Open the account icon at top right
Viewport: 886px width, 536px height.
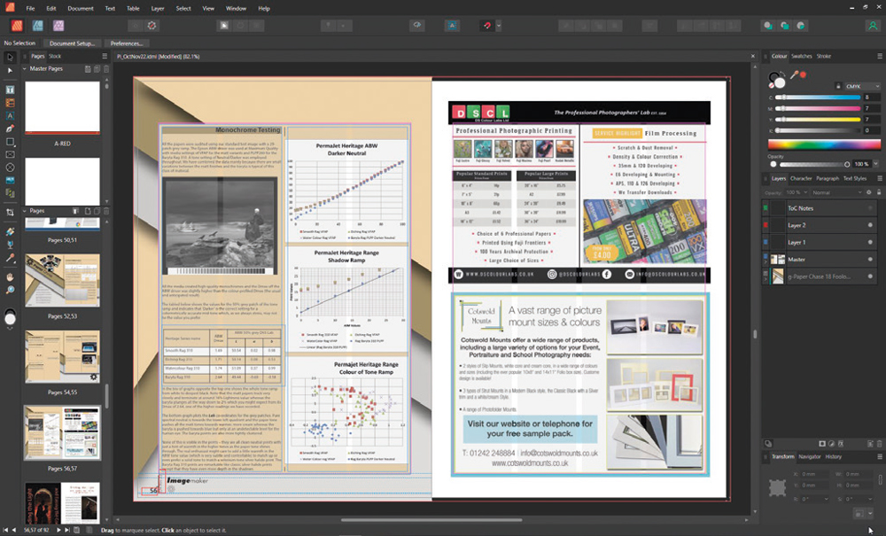[x=873, y=26]
